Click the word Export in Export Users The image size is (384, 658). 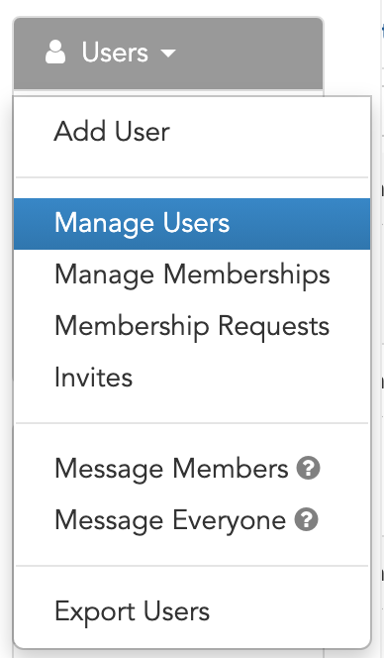(x=94, y=612)
